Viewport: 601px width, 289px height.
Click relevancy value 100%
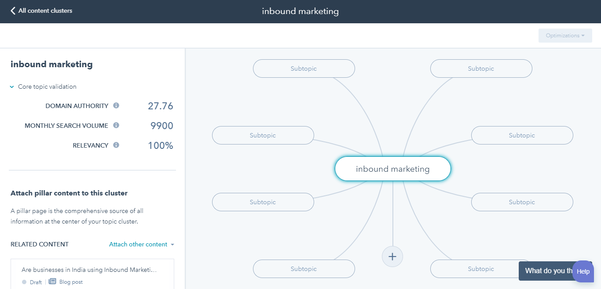pos(161,146)
